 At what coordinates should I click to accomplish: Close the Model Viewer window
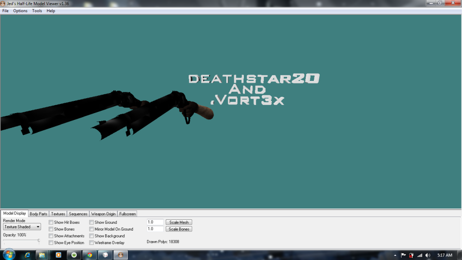(453, 3)
